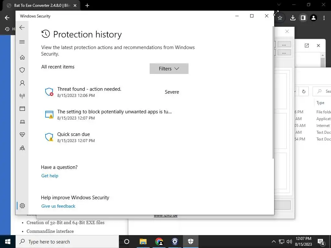The image size is (331, 248).
Task: Open Cortana circle icon in taskbar
Action: click(127, 242)
